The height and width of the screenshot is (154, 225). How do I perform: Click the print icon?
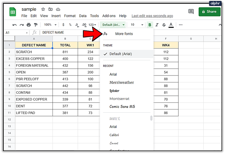coord(28,25)
